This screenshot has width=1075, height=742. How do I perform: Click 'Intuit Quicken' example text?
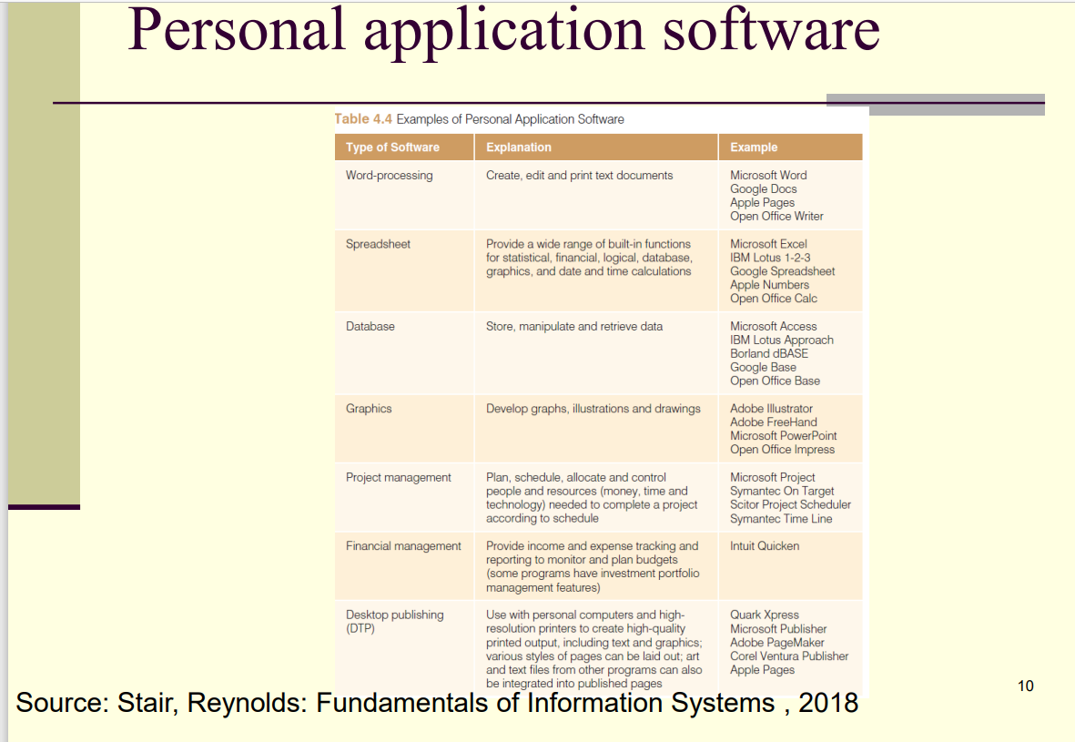[x=765, y=546]
